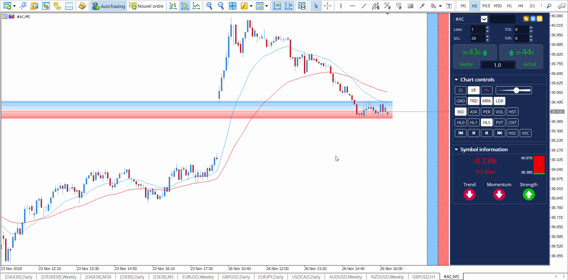Zoom in on the chart

(209, 6)
